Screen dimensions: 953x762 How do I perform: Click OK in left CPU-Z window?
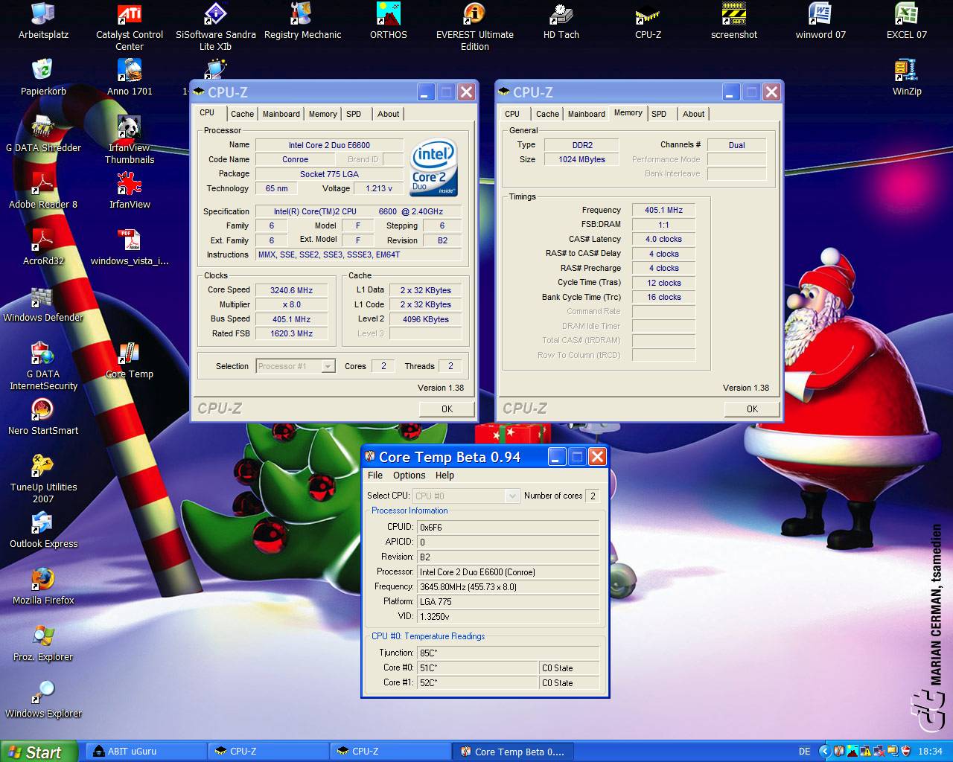click(x=447, y=409)
